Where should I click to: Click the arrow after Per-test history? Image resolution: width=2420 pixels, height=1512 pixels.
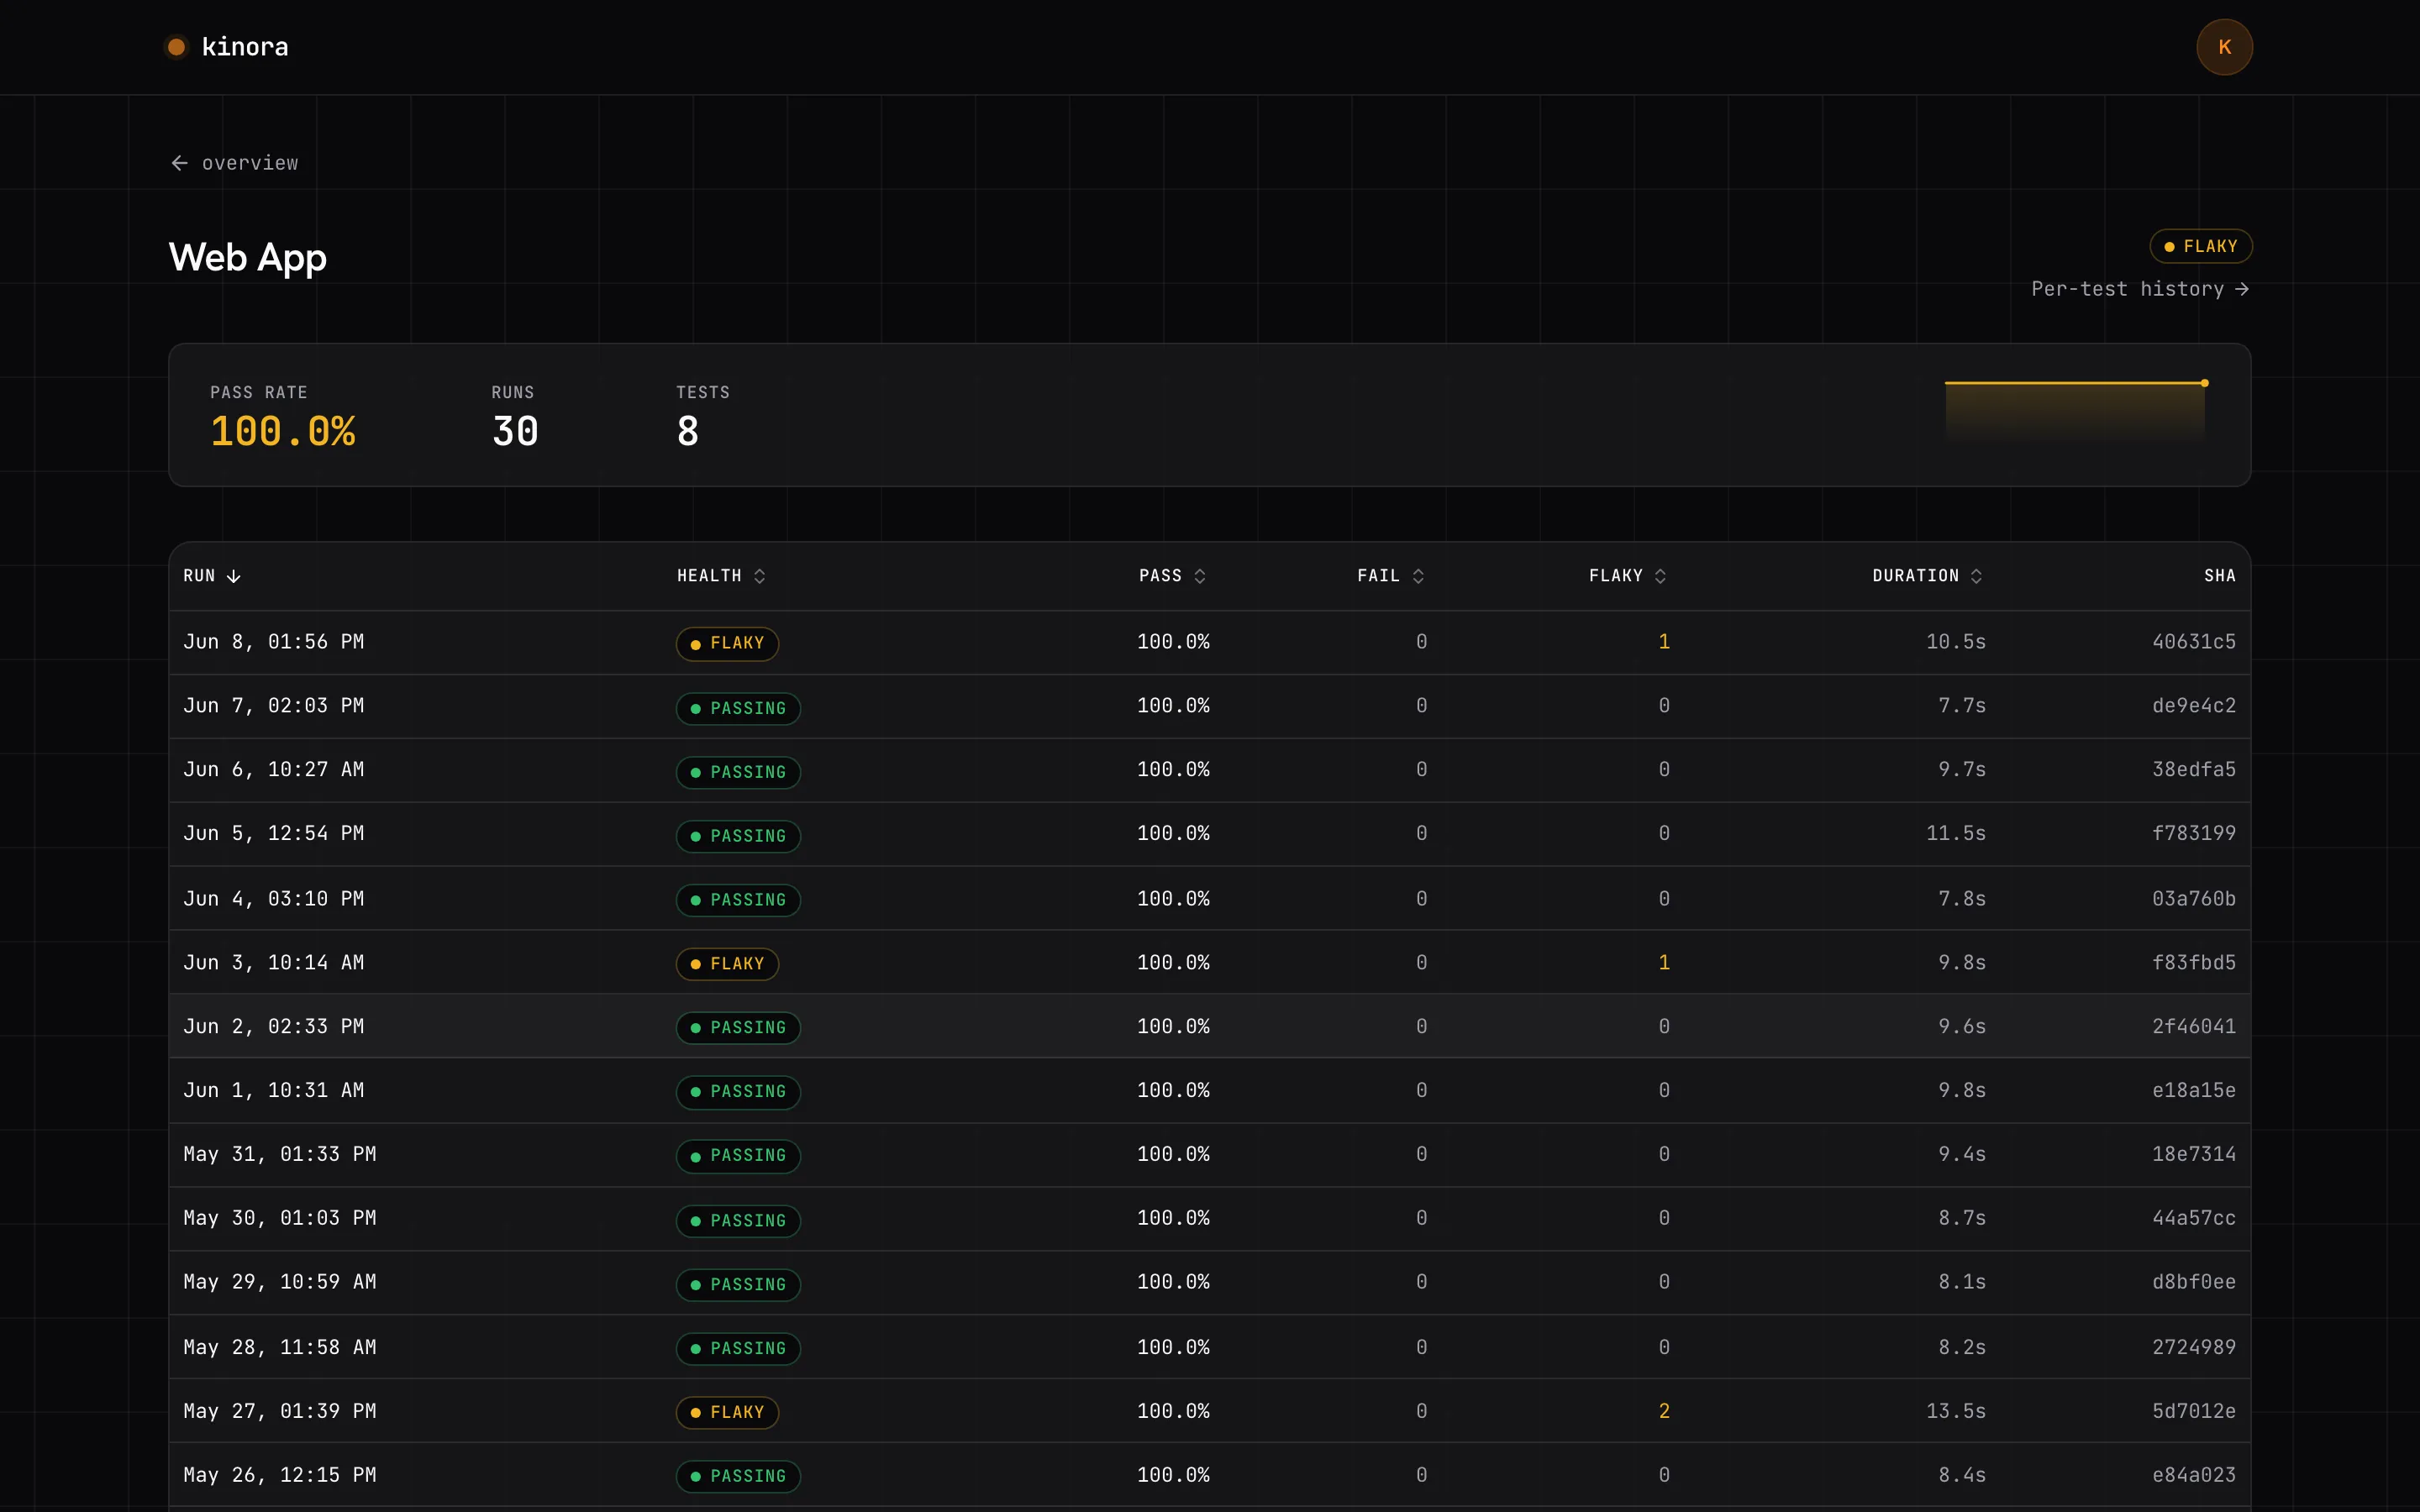(x=2242, y=289)
